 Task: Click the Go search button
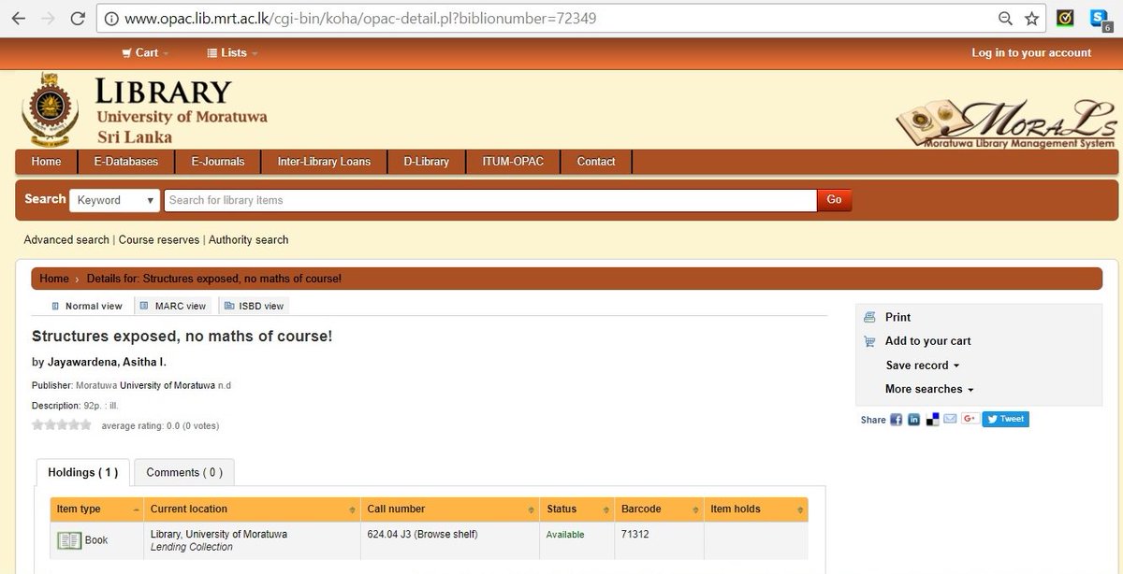(834, 200)
